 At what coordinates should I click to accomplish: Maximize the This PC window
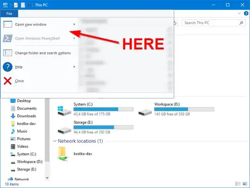coord(228,5)
